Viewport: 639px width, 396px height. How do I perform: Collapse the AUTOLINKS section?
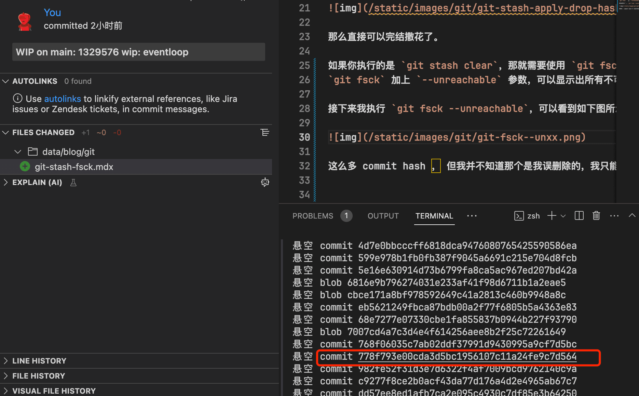pos(6,81)
